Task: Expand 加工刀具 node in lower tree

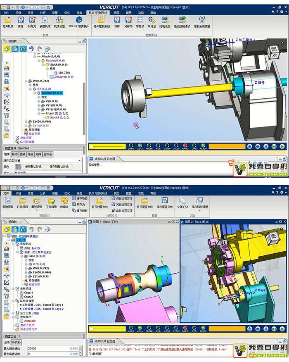Action: [13, 313]
